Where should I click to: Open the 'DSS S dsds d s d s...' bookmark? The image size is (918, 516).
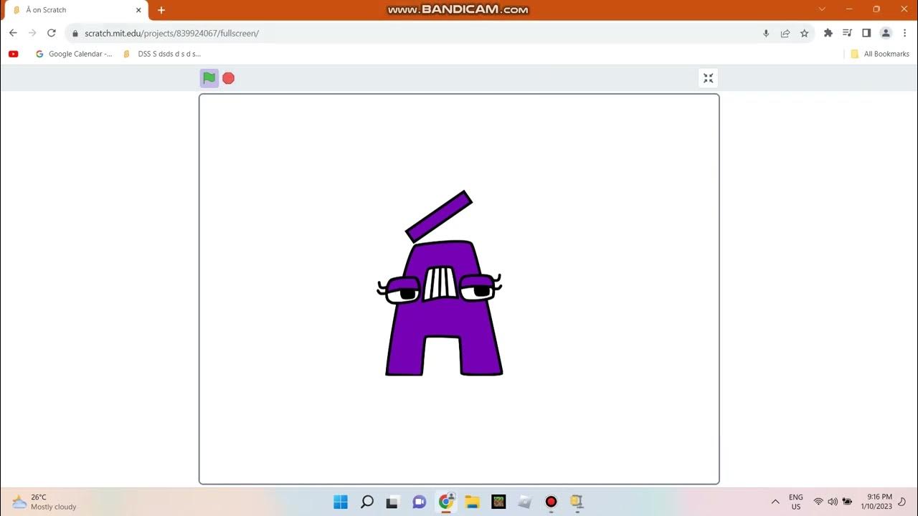pyautogui.click(x=162, y=54)
